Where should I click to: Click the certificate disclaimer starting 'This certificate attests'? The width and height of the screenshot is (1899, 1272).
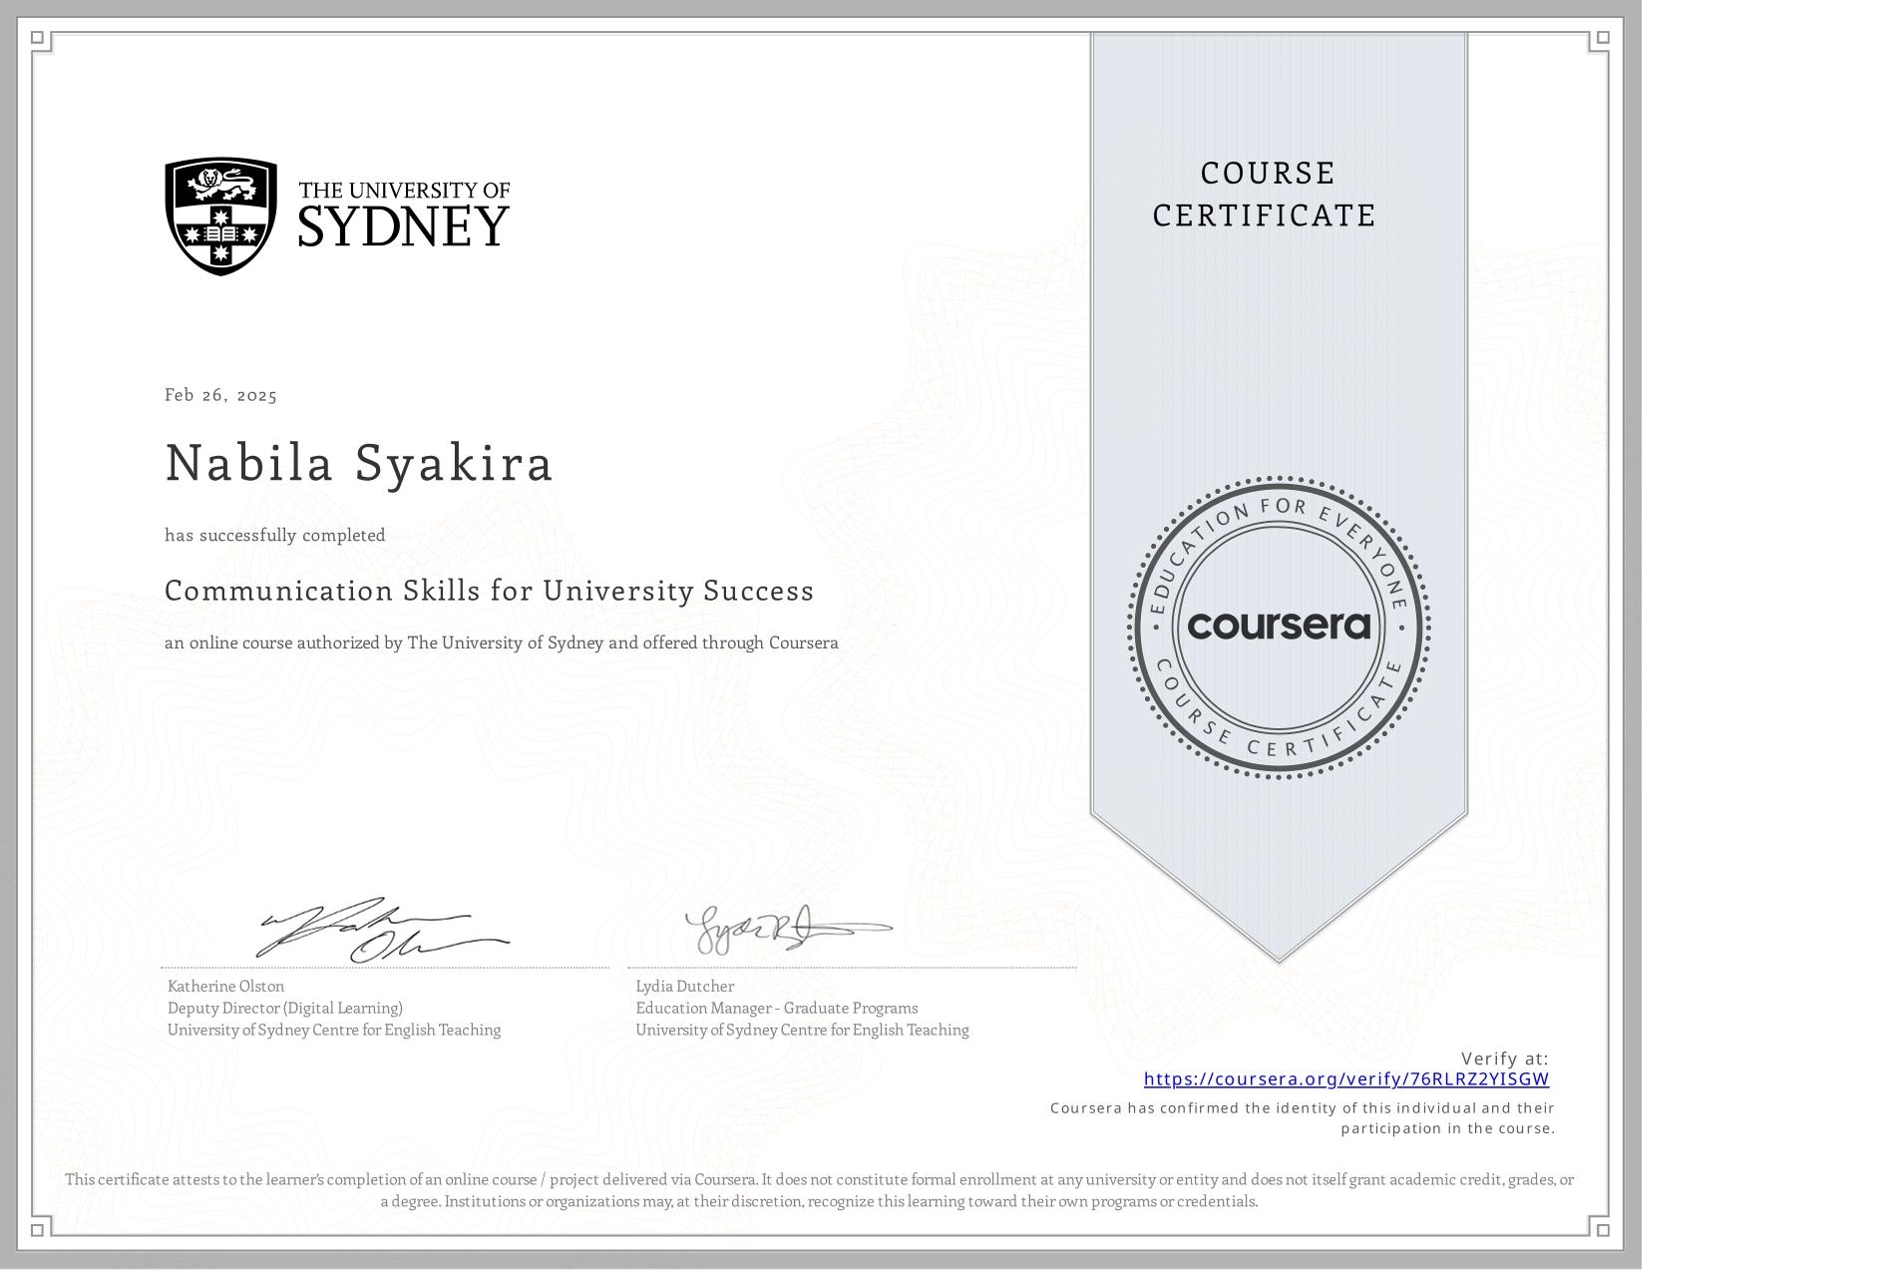820,1190
